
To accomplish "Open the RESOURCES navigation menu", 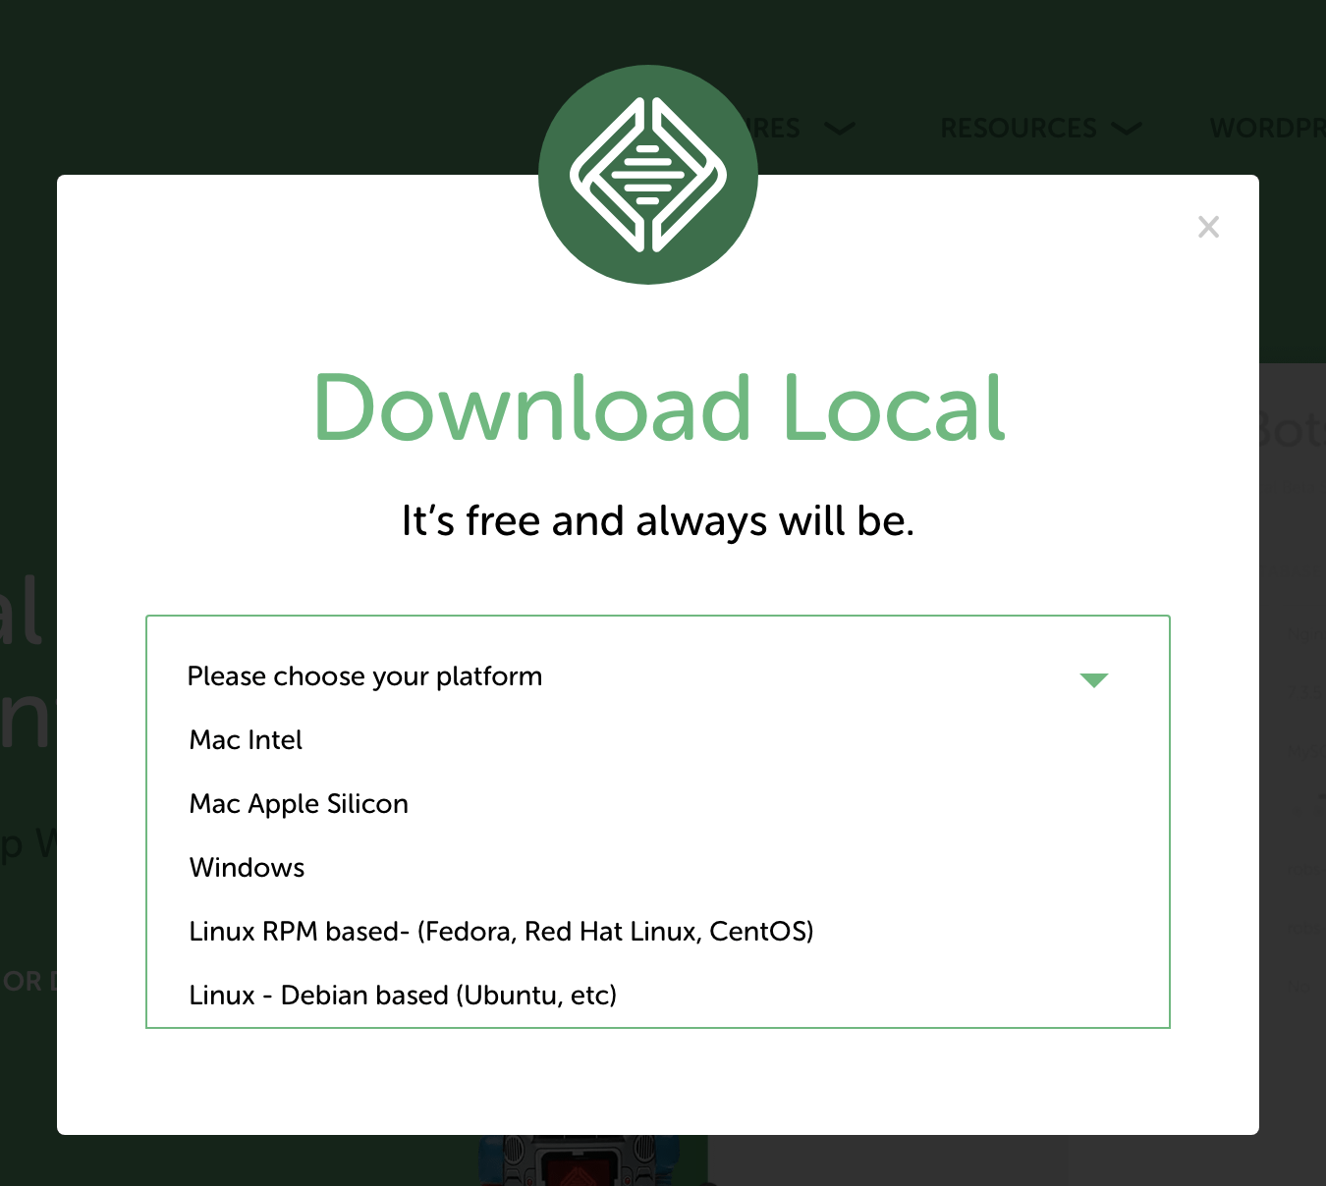I will pyautogui.click(x=1018, y=129).
